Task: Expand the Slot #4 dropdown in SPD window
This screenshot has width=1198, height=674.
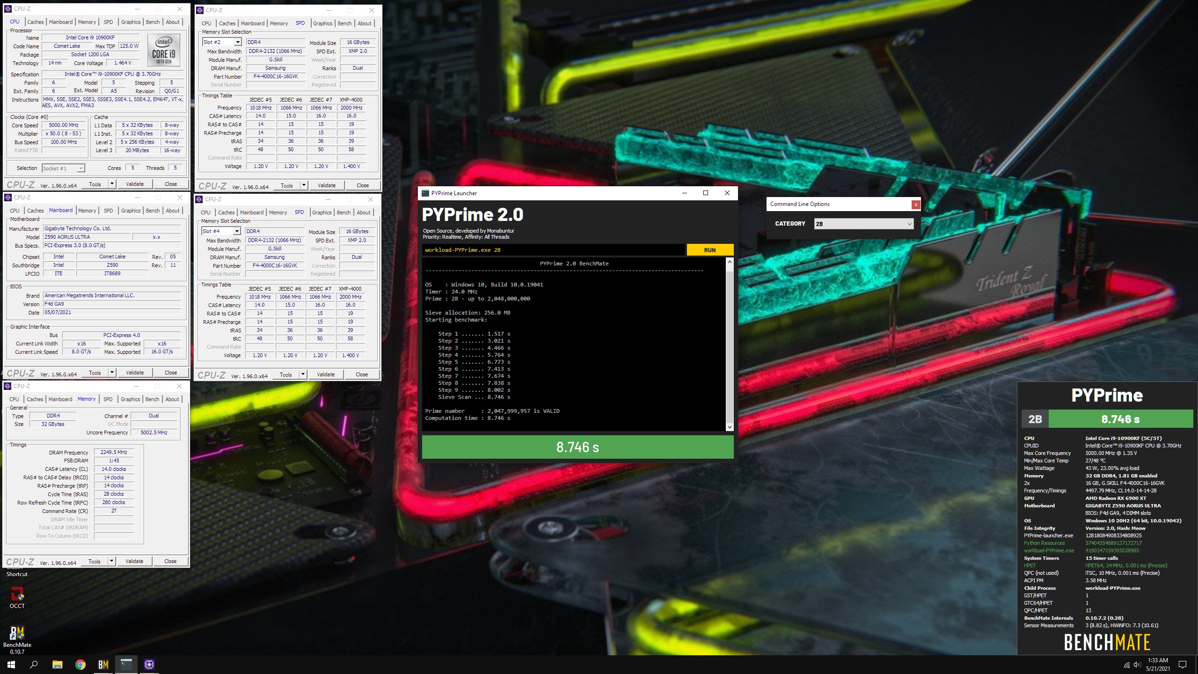Action: click(x=237, y=231)
